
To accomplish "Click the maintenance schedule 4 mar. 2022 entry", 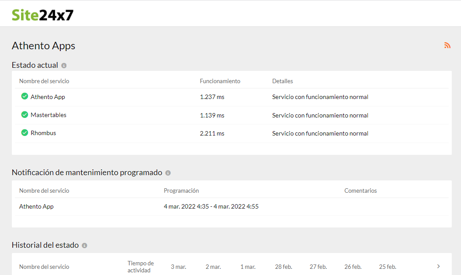I will pos(211,206).
